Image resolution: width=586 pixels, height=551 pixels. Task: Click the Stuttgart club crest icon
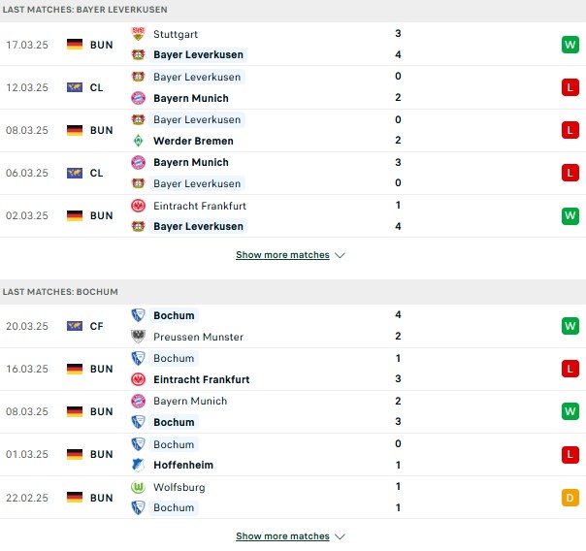click(138, 34)
